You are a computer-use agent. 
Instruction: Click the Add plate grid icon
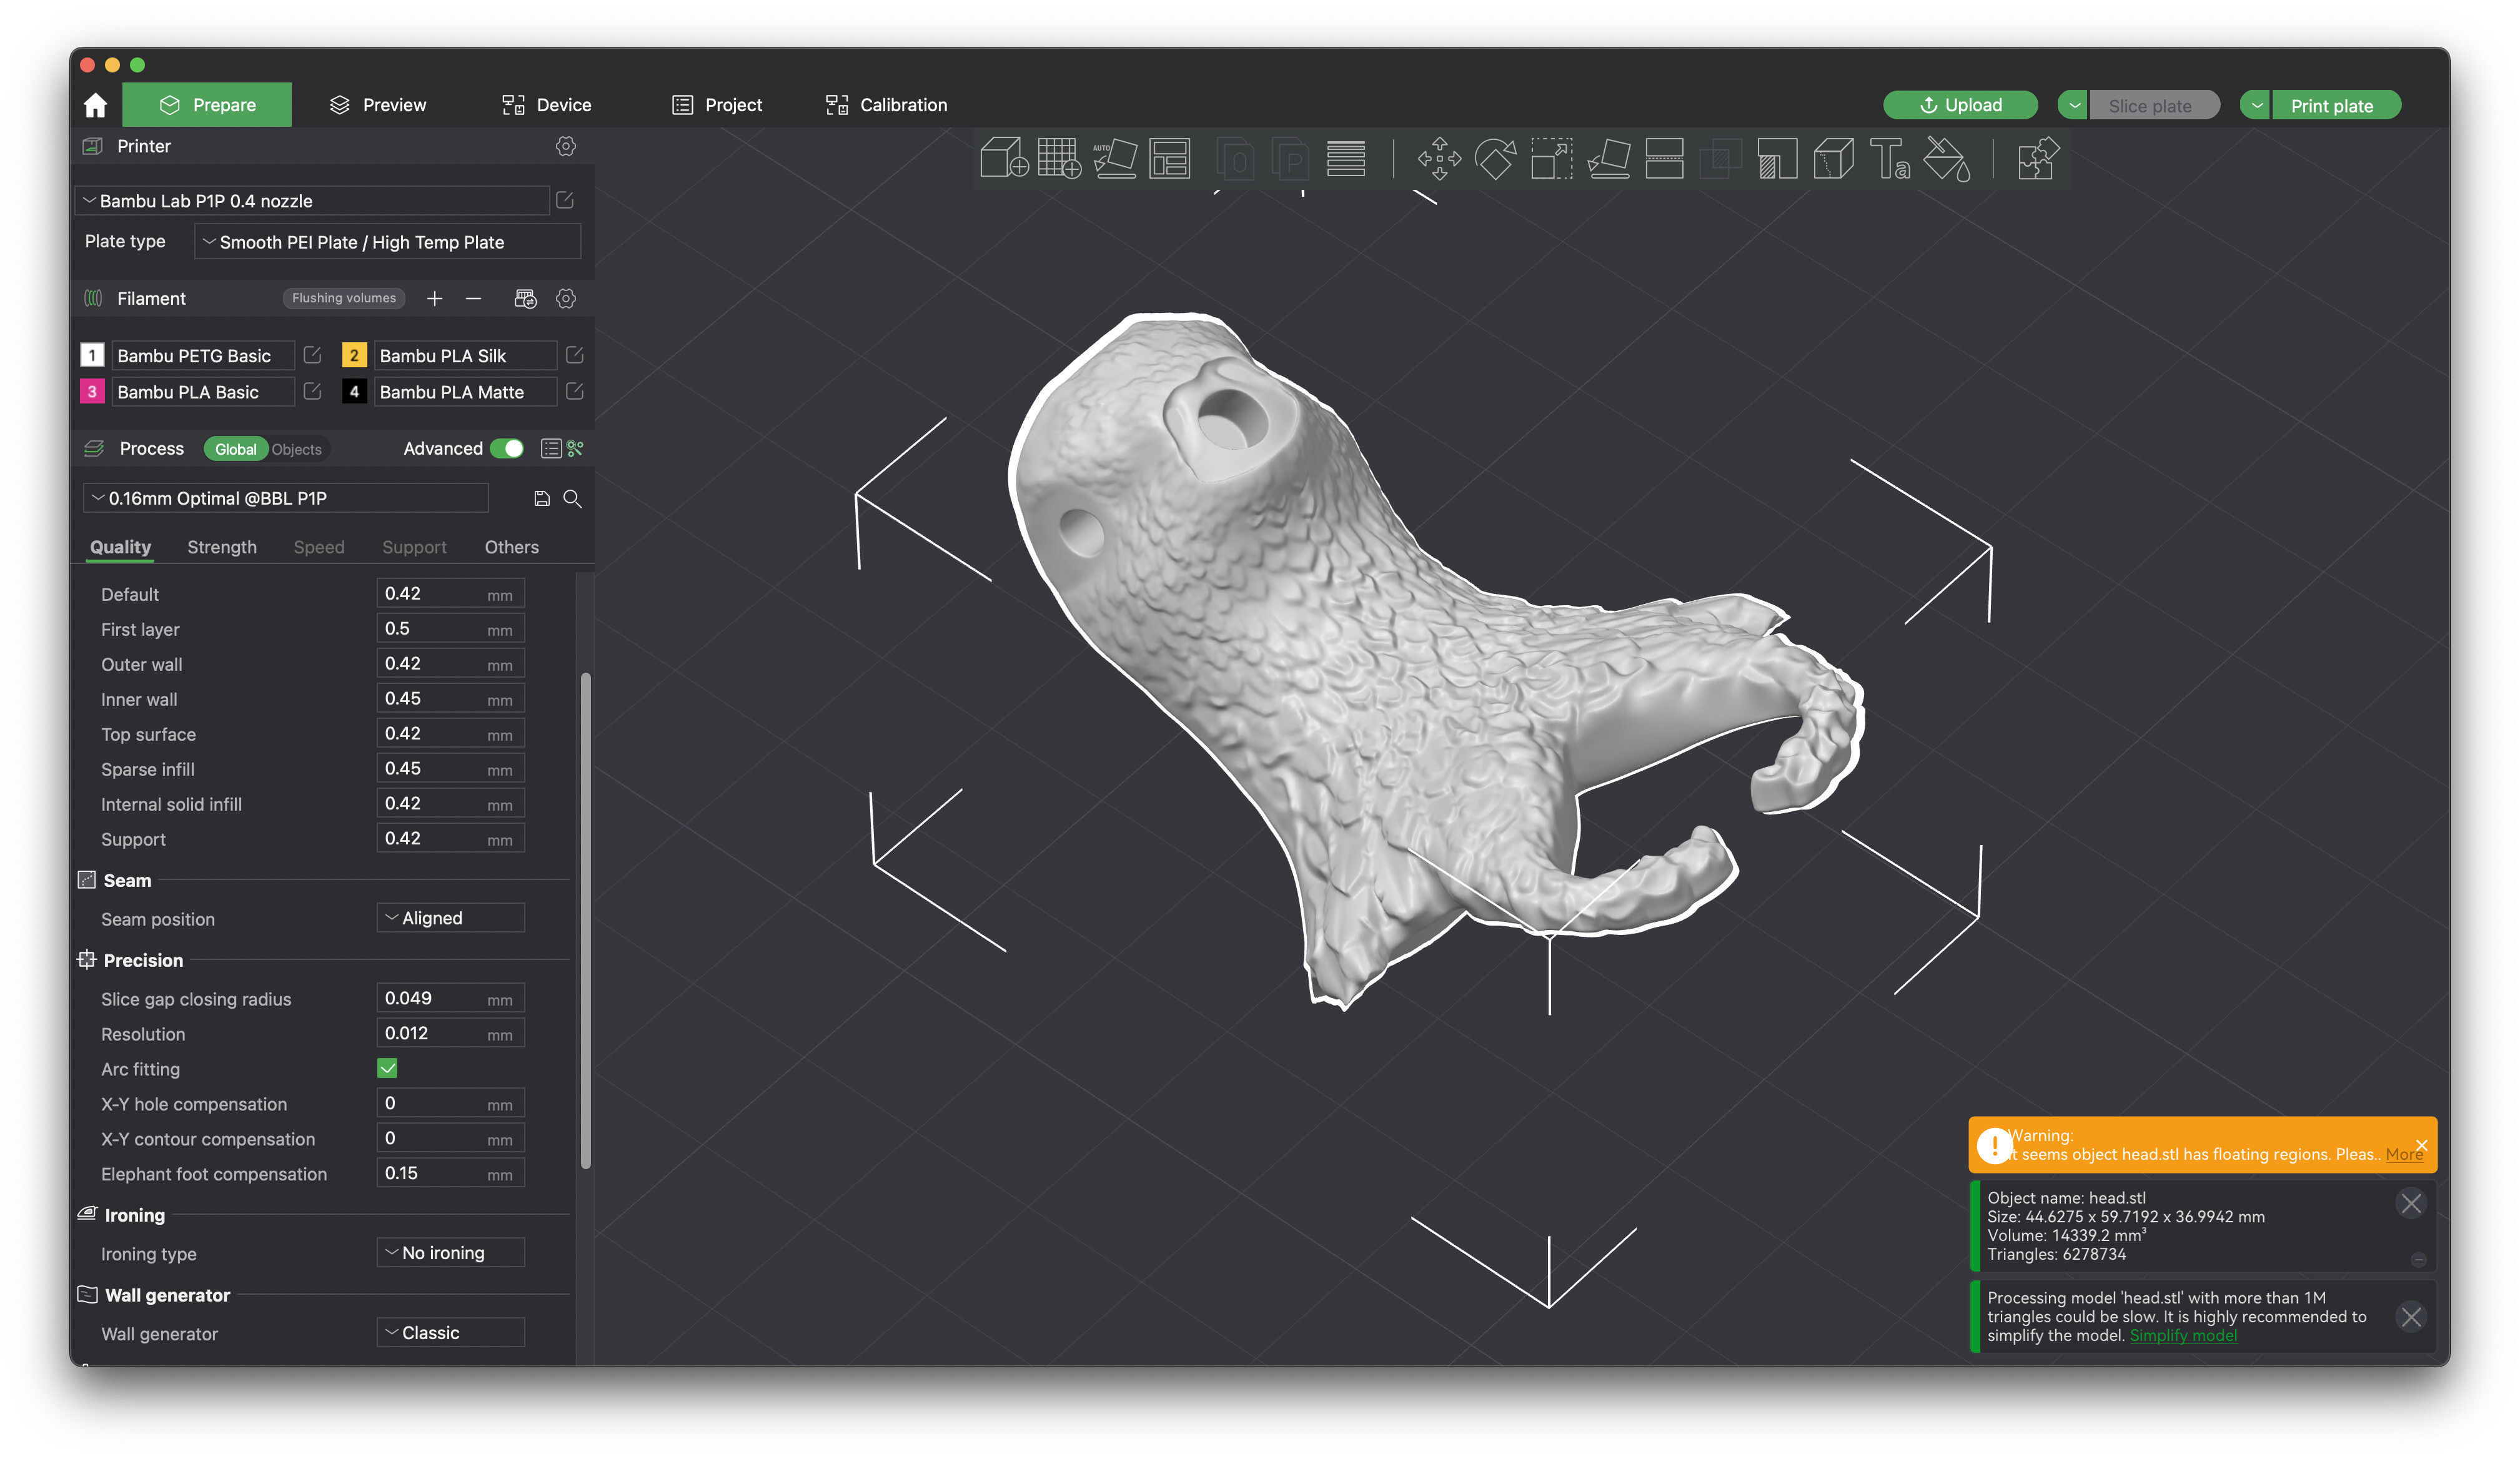[x=1059, y=158]
